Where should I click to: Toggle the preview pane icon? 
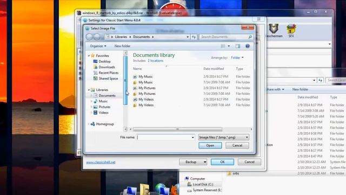tap(238, 46)
